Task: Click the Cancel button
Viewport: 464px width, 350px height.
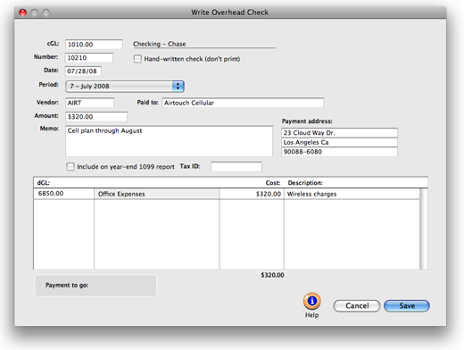Action: [357, 306]
